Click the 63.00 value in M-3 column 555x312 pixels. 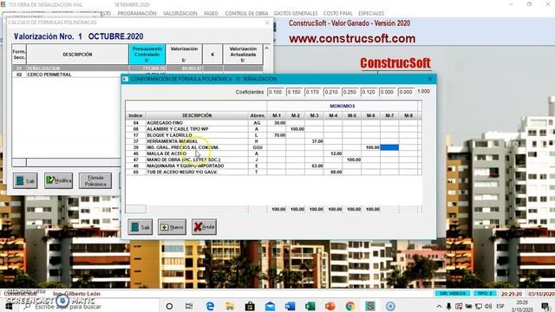coord(317,166)
